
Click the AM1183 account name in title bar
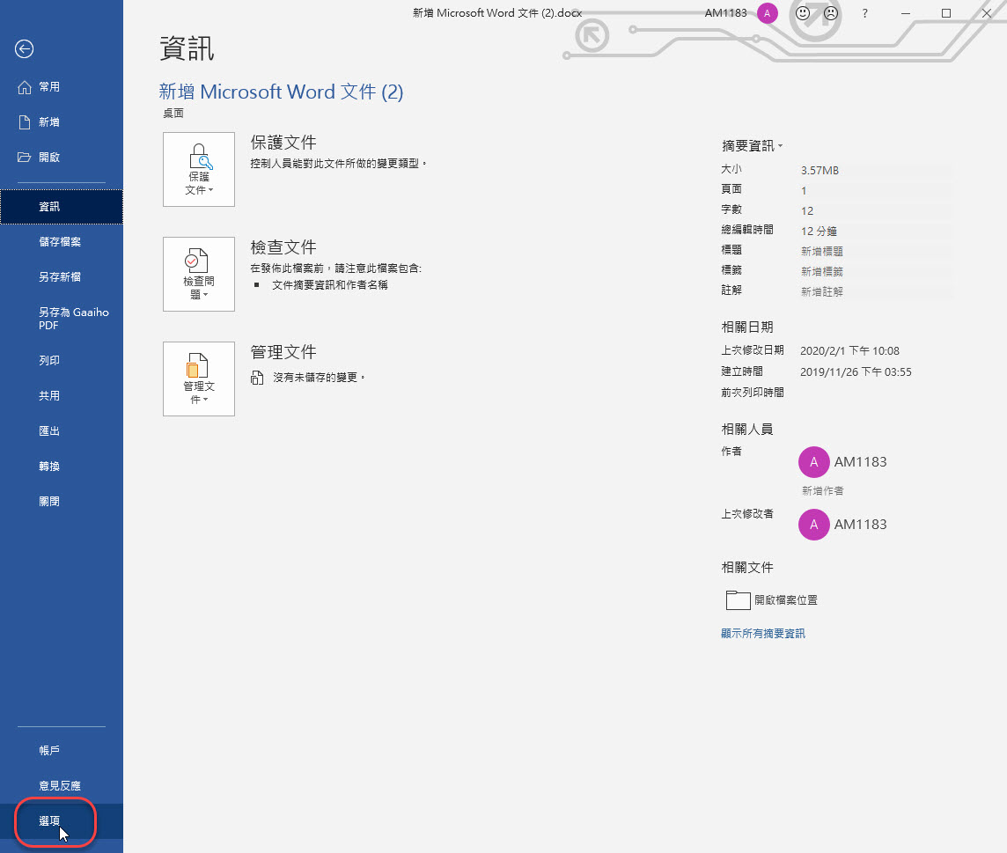(x=725, y=13)
